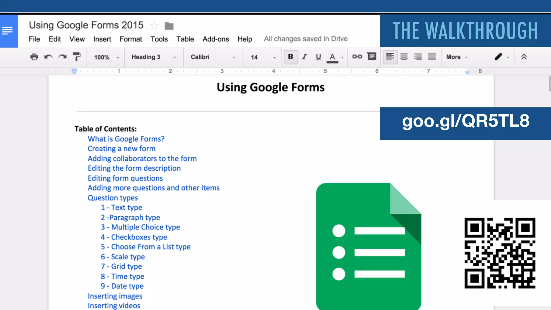Screen dimensions: 551x310
Task: Click the insert comment icon
Action: tap(372, 57)
